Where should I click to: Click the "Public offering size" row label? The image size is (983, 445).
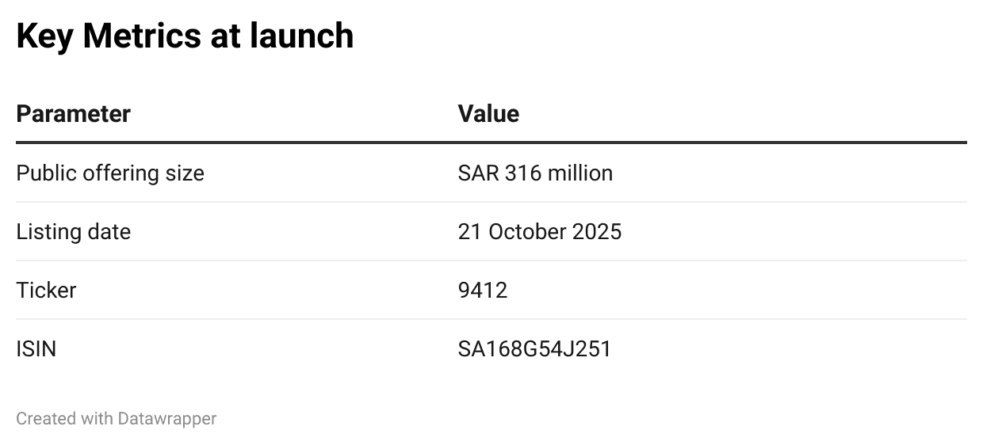[x=110, y=173]
